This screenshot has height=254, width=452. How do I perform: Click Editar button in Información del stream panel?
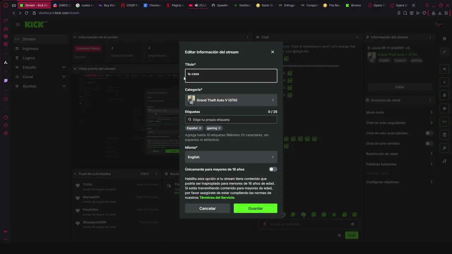(400, 87)
